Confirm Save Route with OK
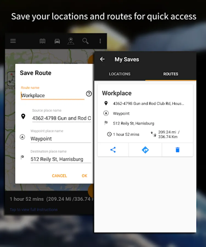Image resolution: width=206 pixels, height=247 pixels. (84, 176)
